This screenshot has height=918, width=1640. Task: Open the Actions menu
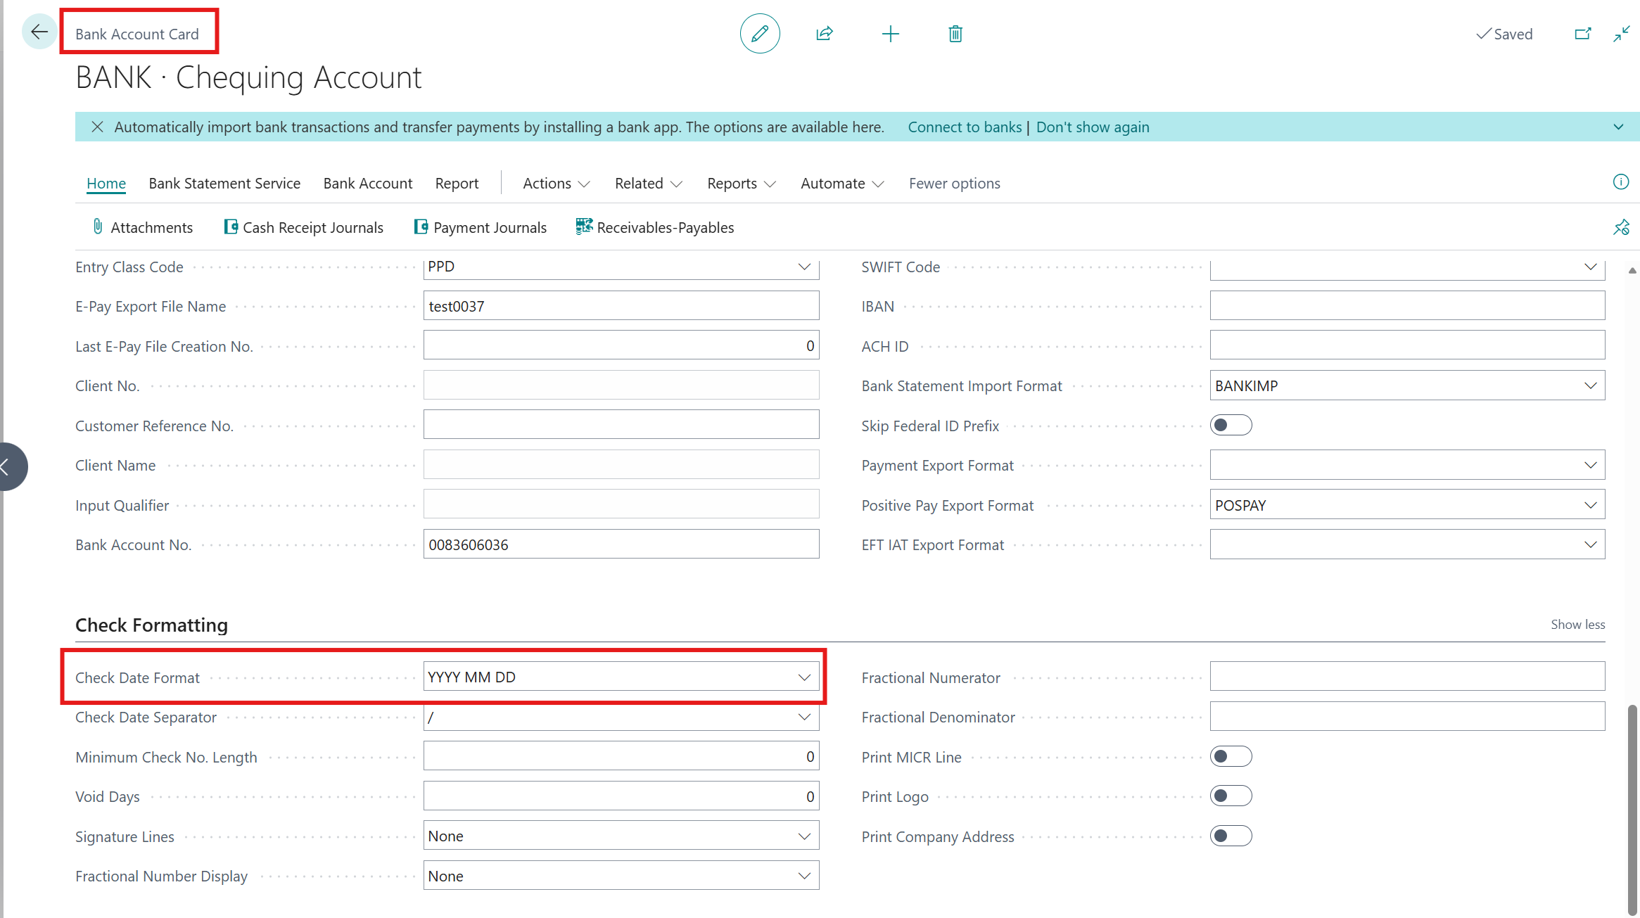point(556,184)
